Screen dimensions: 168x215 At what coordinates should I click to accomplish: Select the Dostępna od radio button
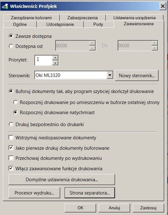[11, 46]
